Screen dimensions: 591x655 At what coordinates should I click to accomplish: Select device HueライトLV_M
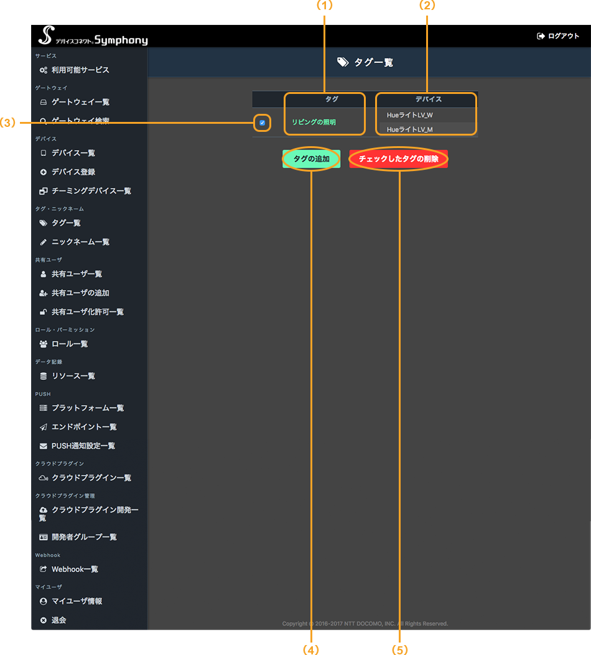pyautogui.click(x=410, y=130)
